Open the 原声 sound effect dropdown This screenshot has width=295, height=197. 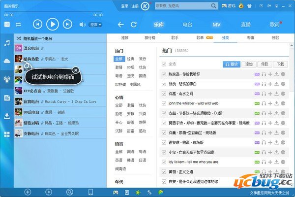point(94,24)
